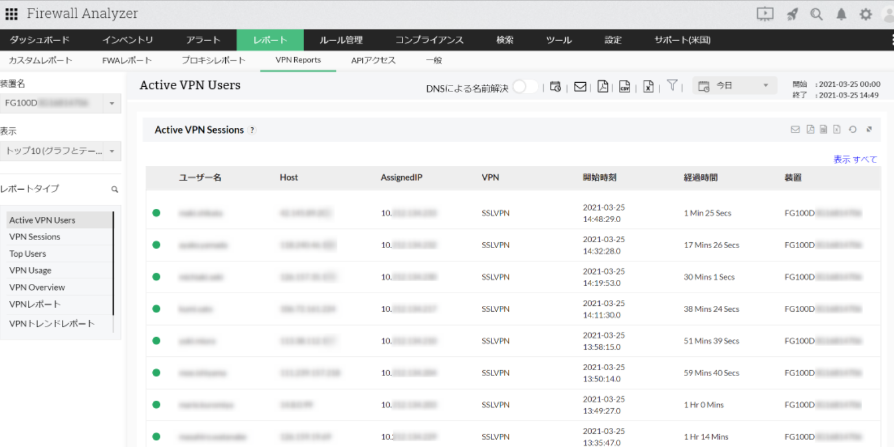
Task: Click the schedule report calendar icon
Action: tap(555, 87)
